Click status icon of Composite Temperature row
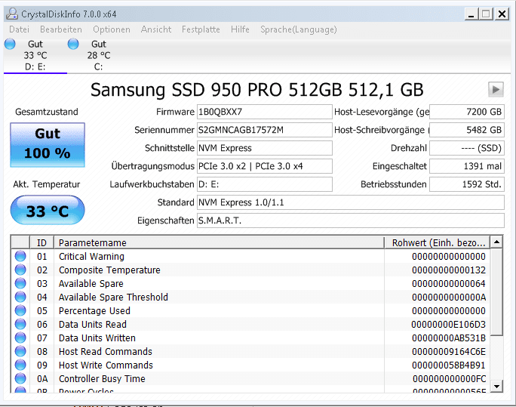516x407 pixels. [x=20, y=270]
